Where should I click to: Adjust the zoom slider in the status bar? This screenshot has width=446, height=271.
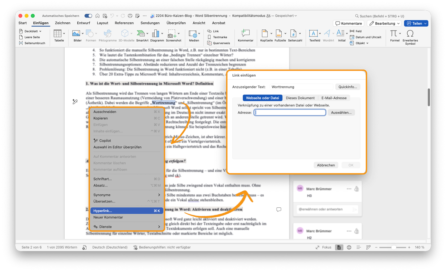coord(393,247)
